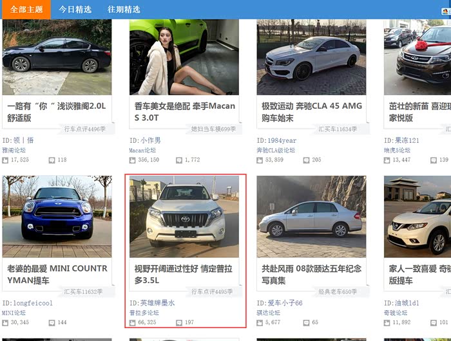451x341 pixels.
Task: Click comment icon beside 118
Action: pyautogui.click(x=52, y=160)
